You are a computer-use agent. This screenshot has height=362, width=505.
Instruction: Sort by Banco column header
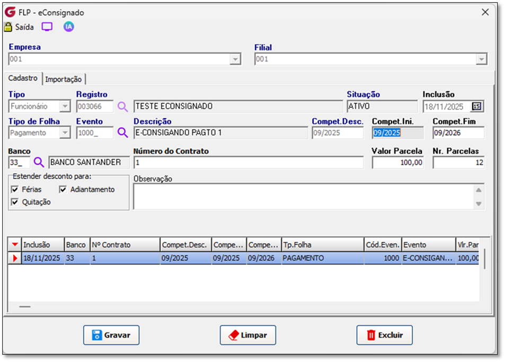pyautogui.click(x=77, y=245)
